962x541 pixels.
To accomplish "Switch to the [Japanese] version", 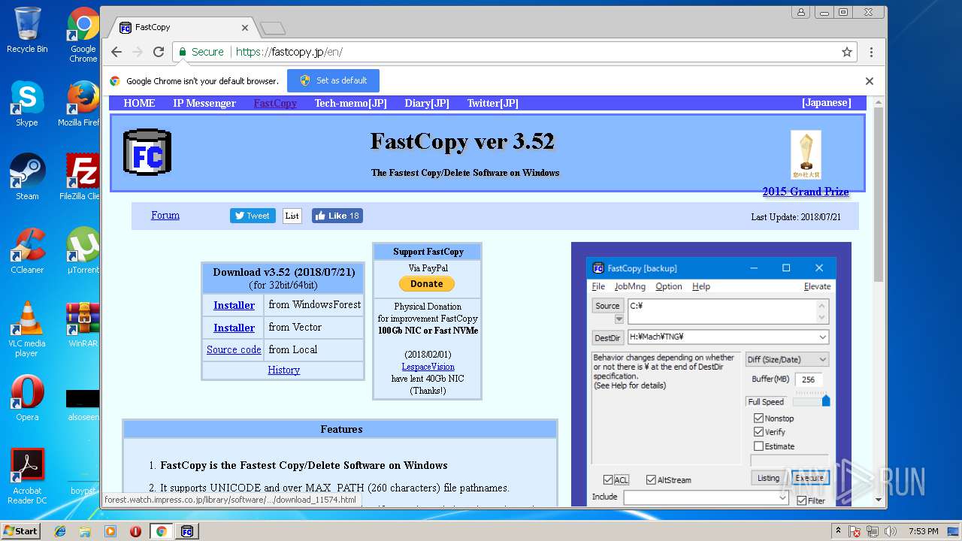I will (826, 103).
